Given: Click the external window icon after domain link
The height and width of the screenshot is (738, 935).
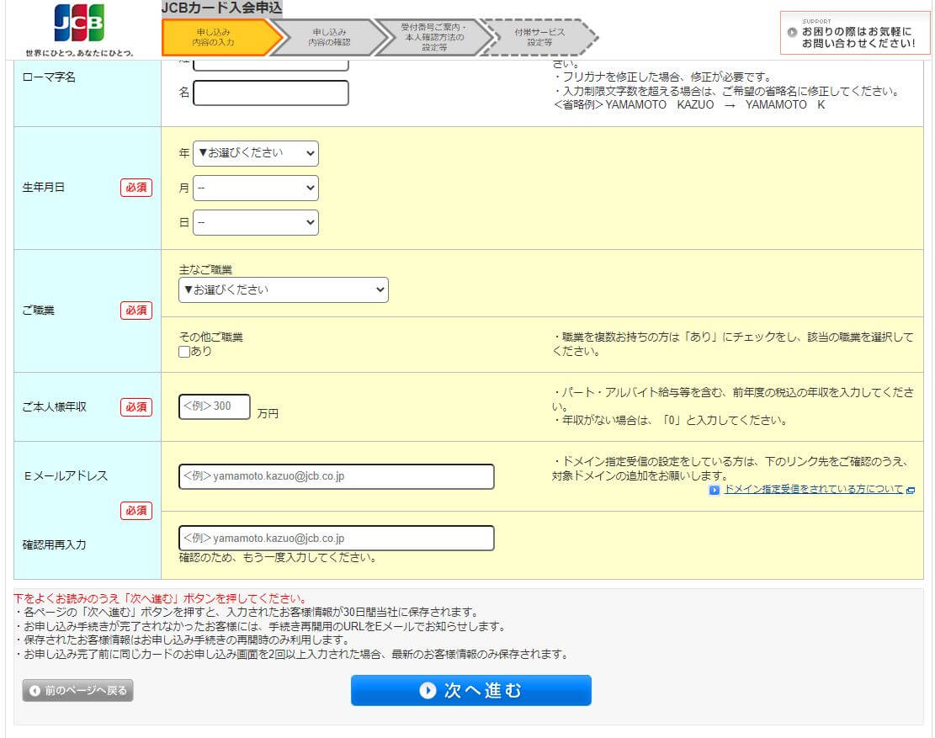Looking at the screenshot, I should pos(911,490).
